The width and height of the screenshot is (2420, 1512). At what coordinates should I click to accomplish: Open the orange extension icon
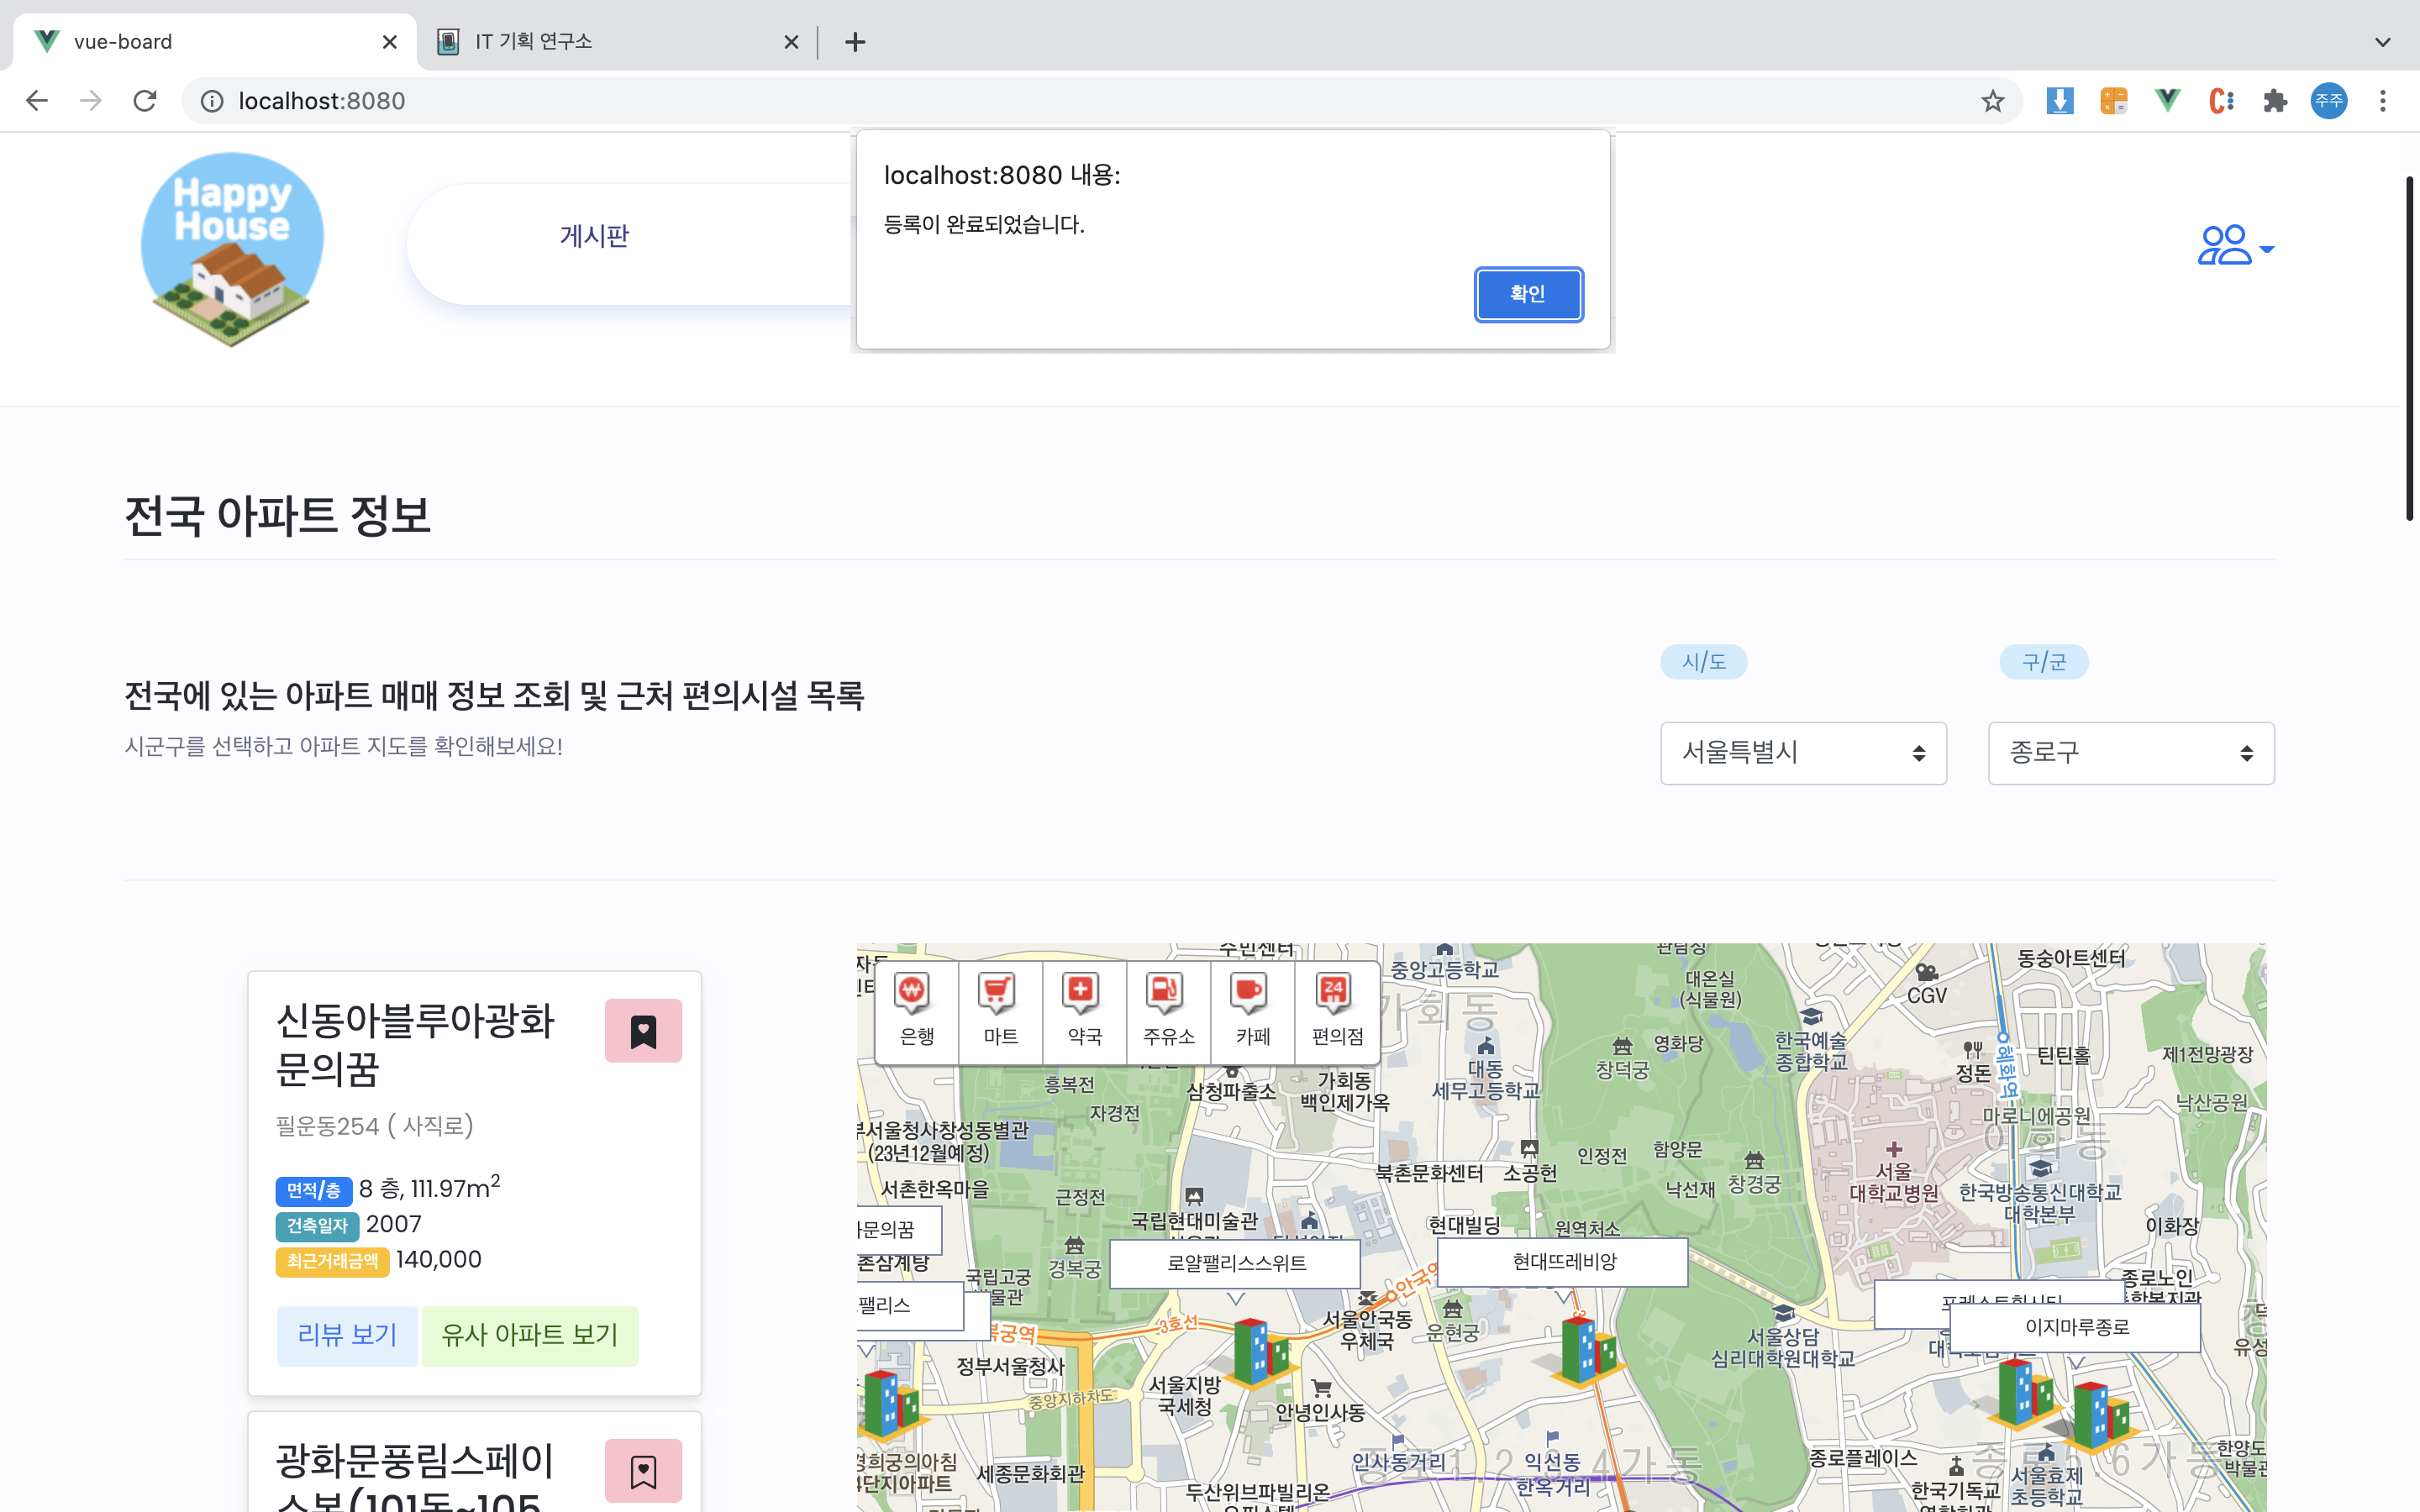[x=2114, y=101]
